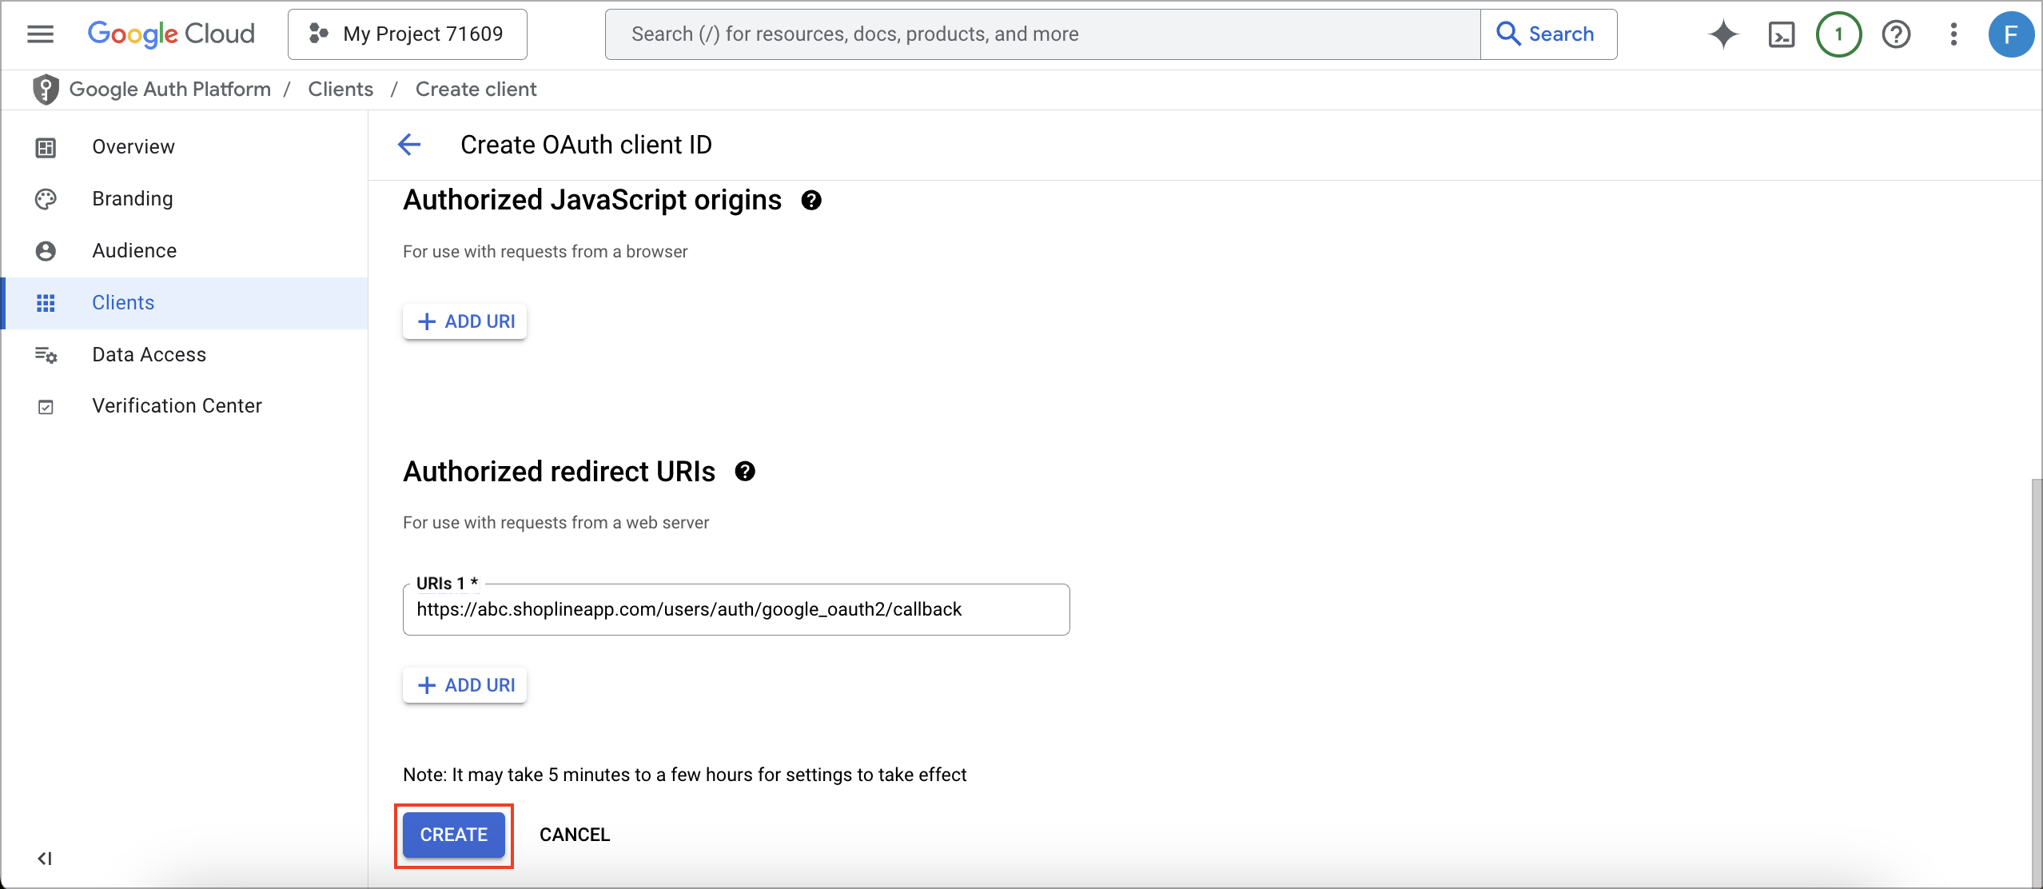Open the help question mark menu
Image resolution: width=2043 pixels, height=889 pixels.
pyautogui.click(x=1896, y=34)
